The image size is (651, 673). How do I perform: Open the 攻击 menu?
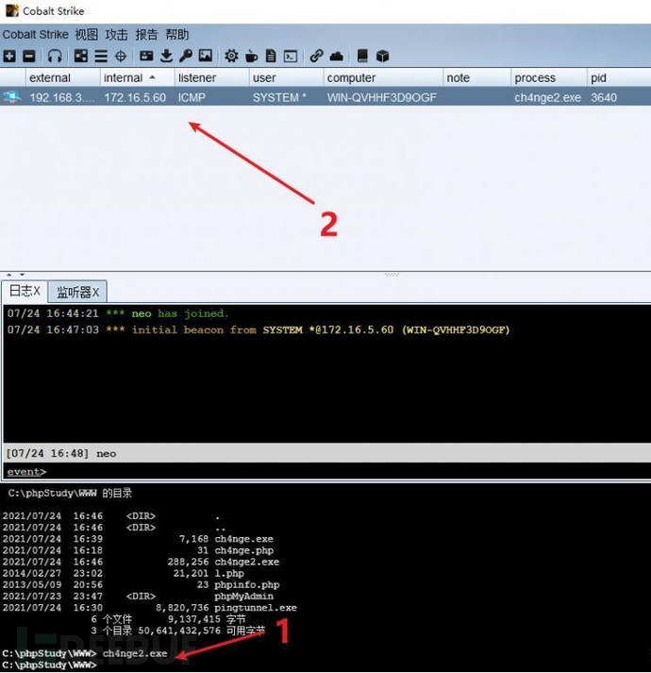116,34
